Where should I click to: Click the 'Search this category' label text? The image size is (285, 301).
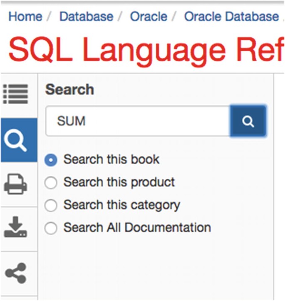121,205
